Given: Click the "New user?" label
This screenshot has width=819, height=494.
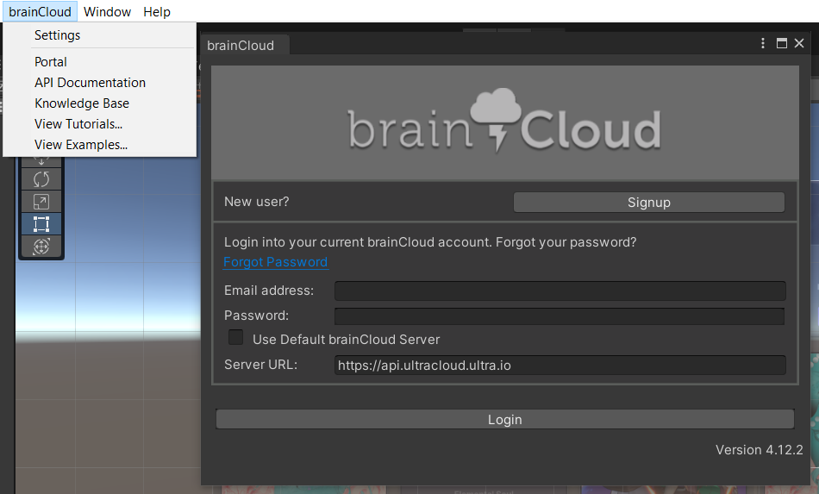Looking at the screenshot, I should tap(256, 202).
